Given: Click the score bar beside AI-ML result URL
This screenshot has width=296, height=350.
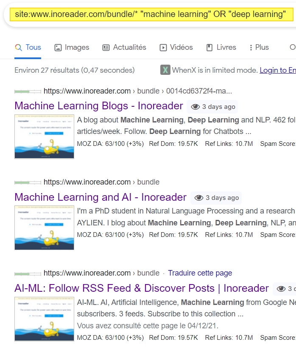Looking at the screenshot, I should pos(28,273).
